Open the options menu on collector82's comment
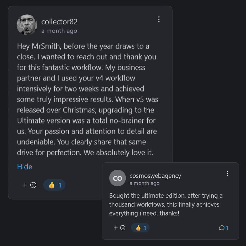The width and height of the screenshot is (246, 246). click(x=159, y=19)
